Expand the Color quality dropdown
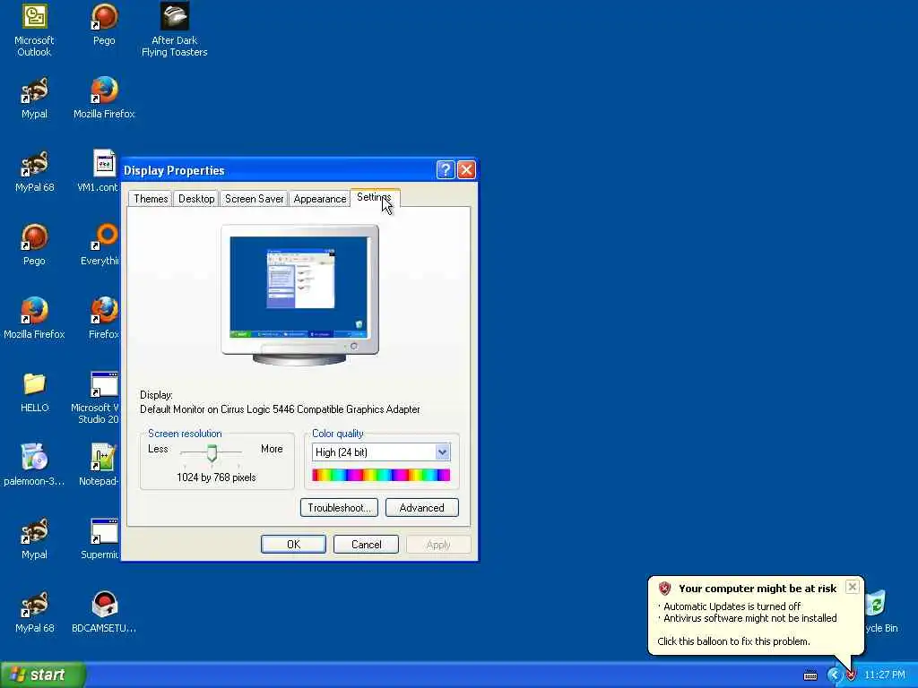 (x=443, y=451)
